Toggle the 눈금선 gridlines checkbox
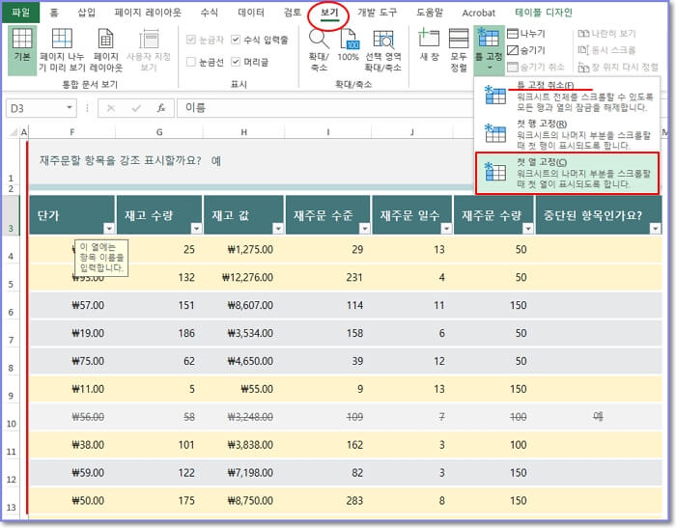The width and height of the screenshot is (676, 528). [191, 62]
